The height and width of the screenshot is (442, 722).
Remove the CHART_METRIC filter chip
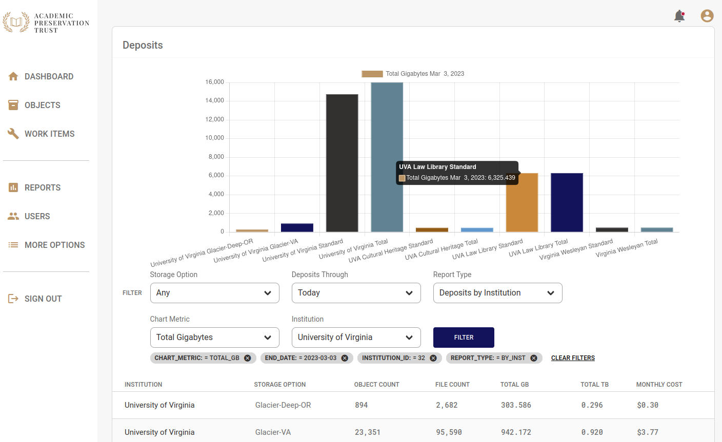(248, 358)
